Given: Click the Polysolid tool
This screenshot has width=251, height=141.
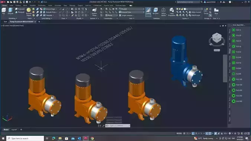Looking at the screenshot, I should [x=20, y=9].
